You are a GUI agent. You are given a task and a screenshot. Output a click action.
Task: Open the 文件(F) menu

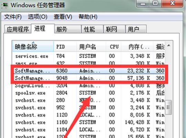13,17
